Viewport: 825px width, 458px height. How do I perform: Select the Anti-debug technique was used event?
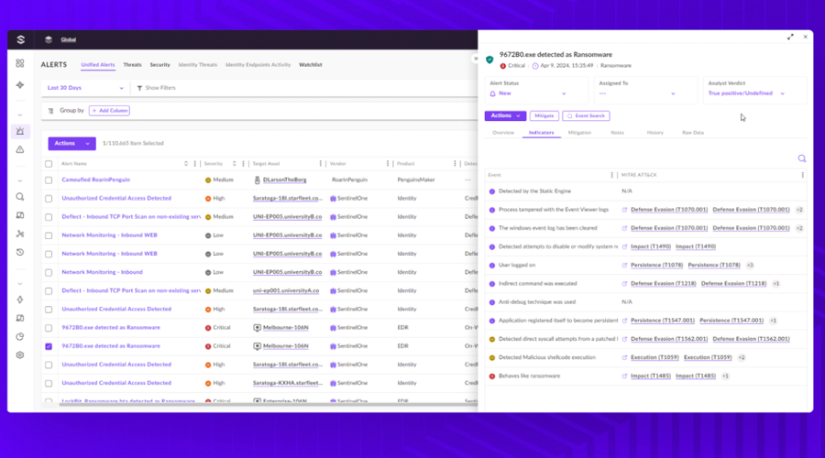pyautogui.click(x=645, y=302)
